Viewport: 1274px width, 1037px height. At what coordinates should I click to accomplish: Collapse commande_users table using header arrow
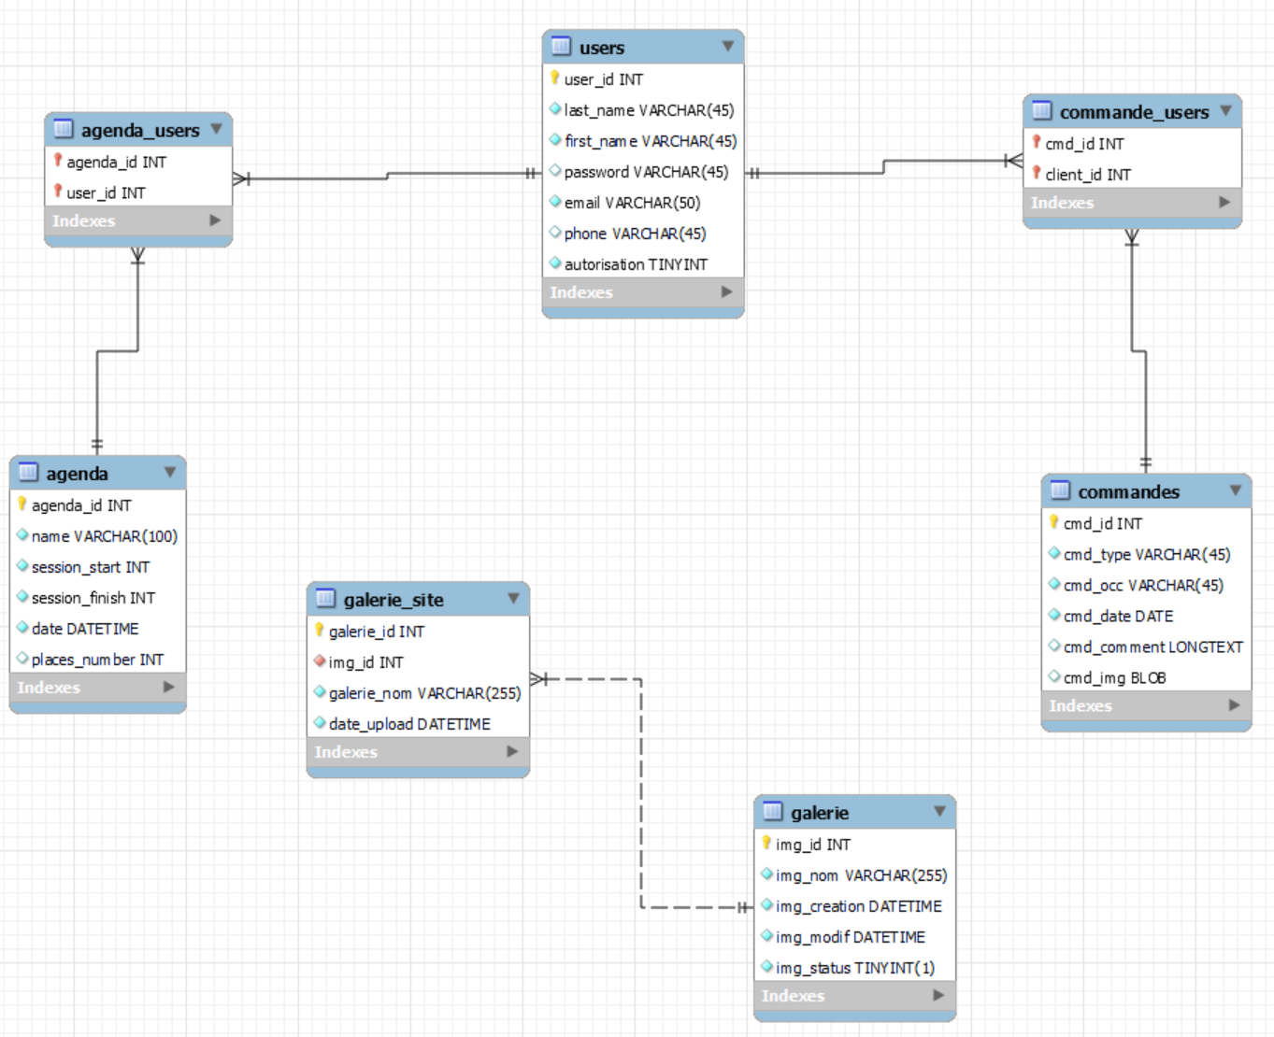1225,110
